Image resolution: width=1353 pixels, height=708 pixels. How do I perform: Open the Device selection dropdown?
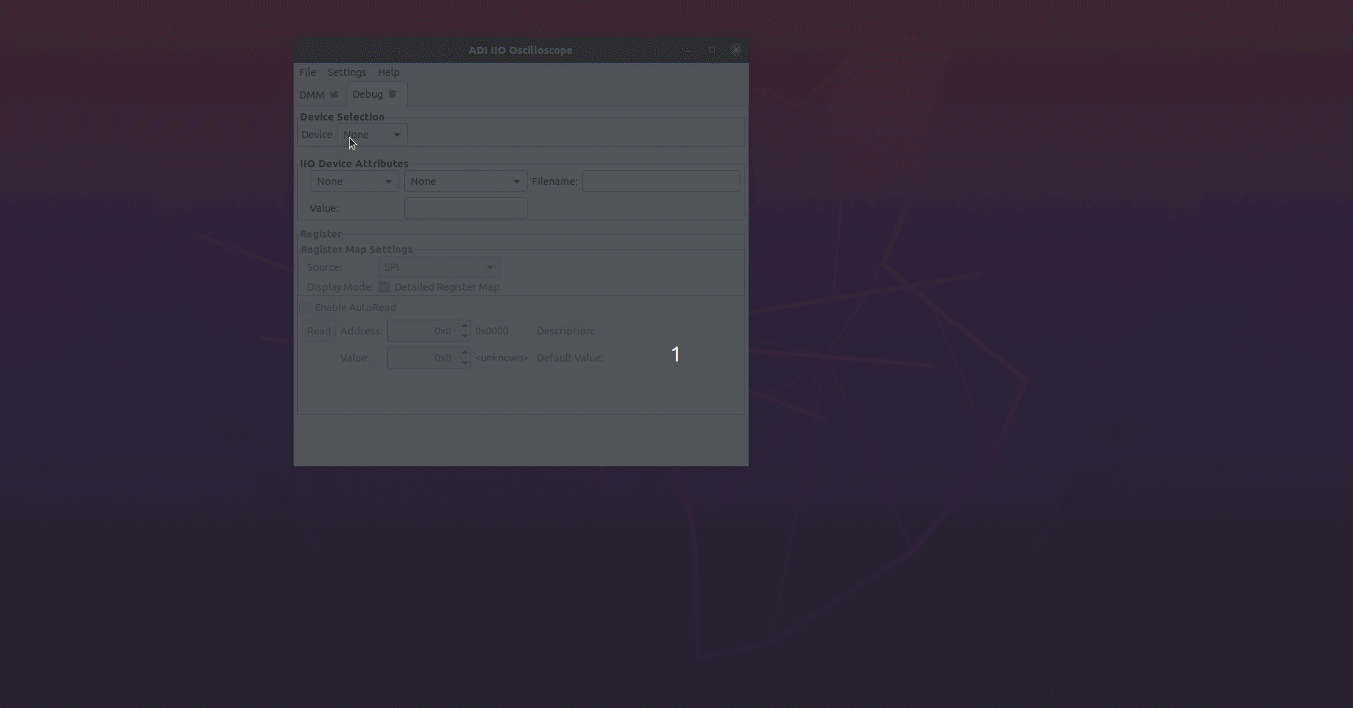pos(372,135)
